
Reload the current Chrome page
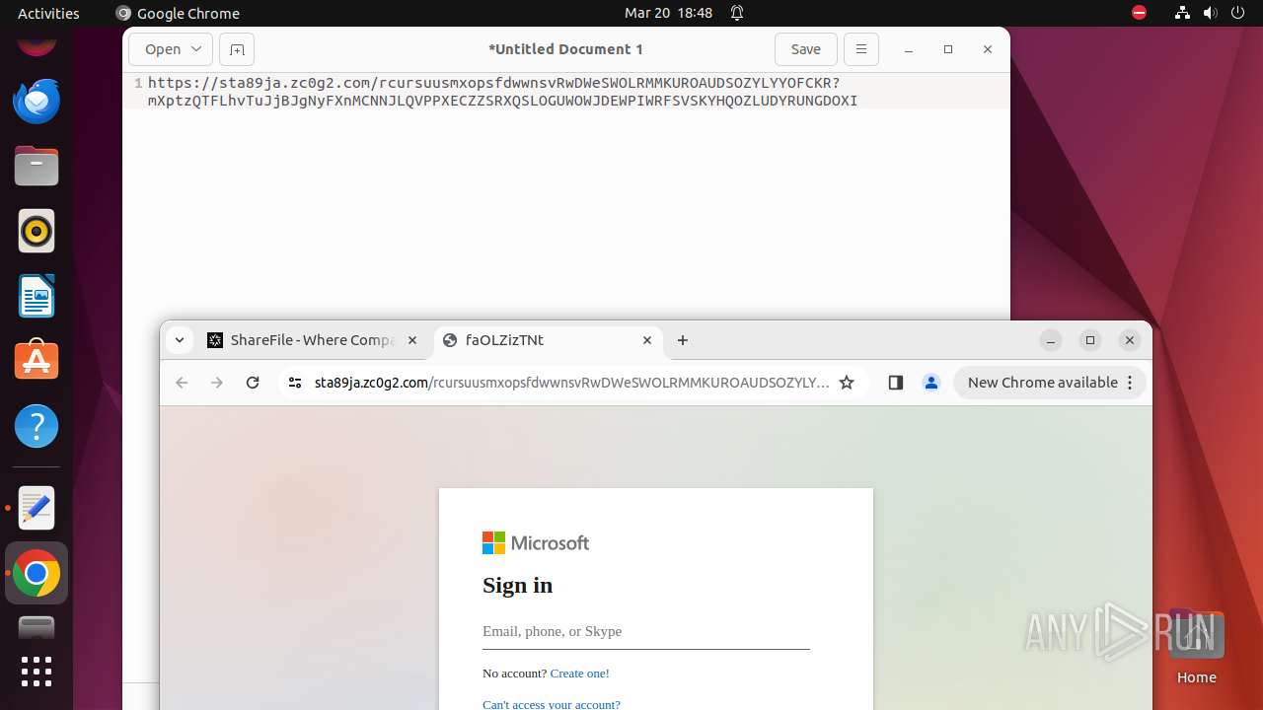253,383
